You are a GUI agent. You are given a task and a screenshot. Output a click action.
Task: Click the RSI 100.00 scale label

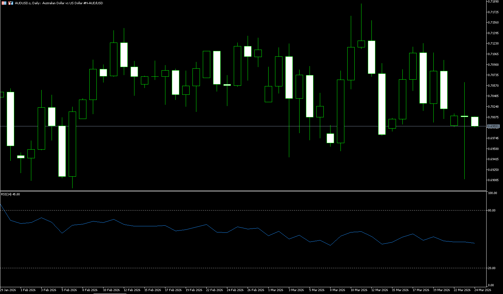click(x=492, y=193)
